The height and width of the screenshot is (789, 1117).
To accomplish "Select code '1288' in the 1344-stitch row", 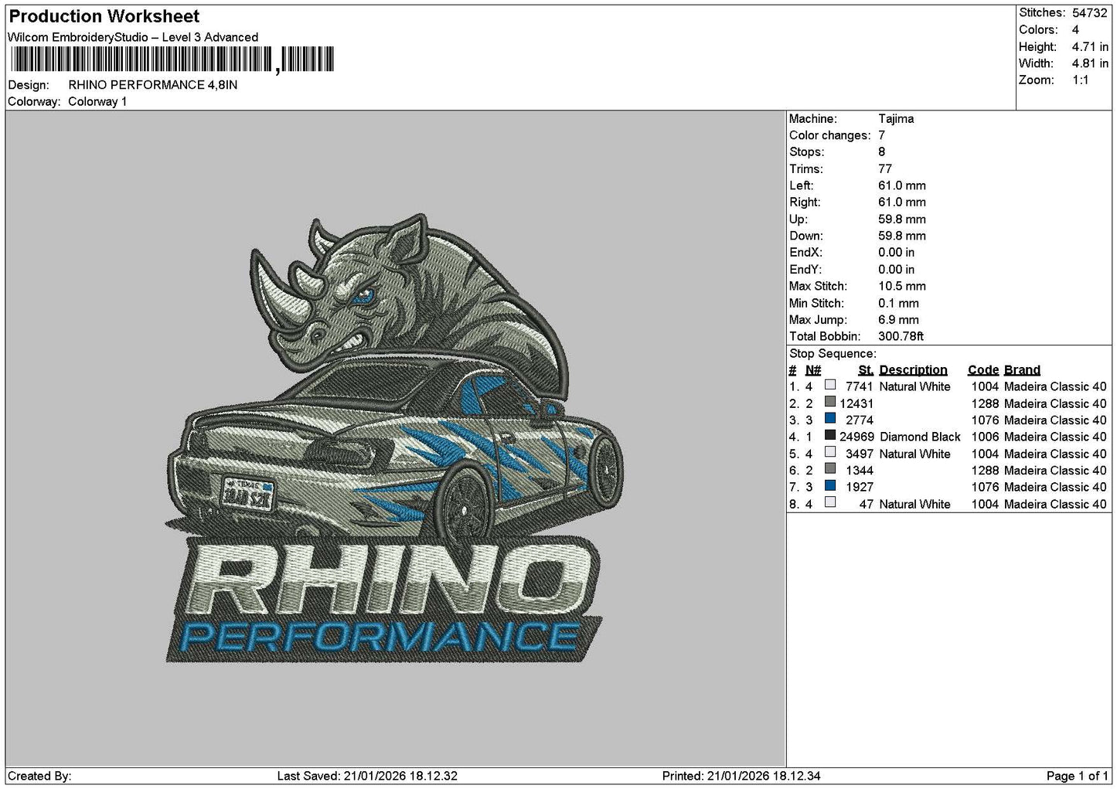I will pos(986,471).
